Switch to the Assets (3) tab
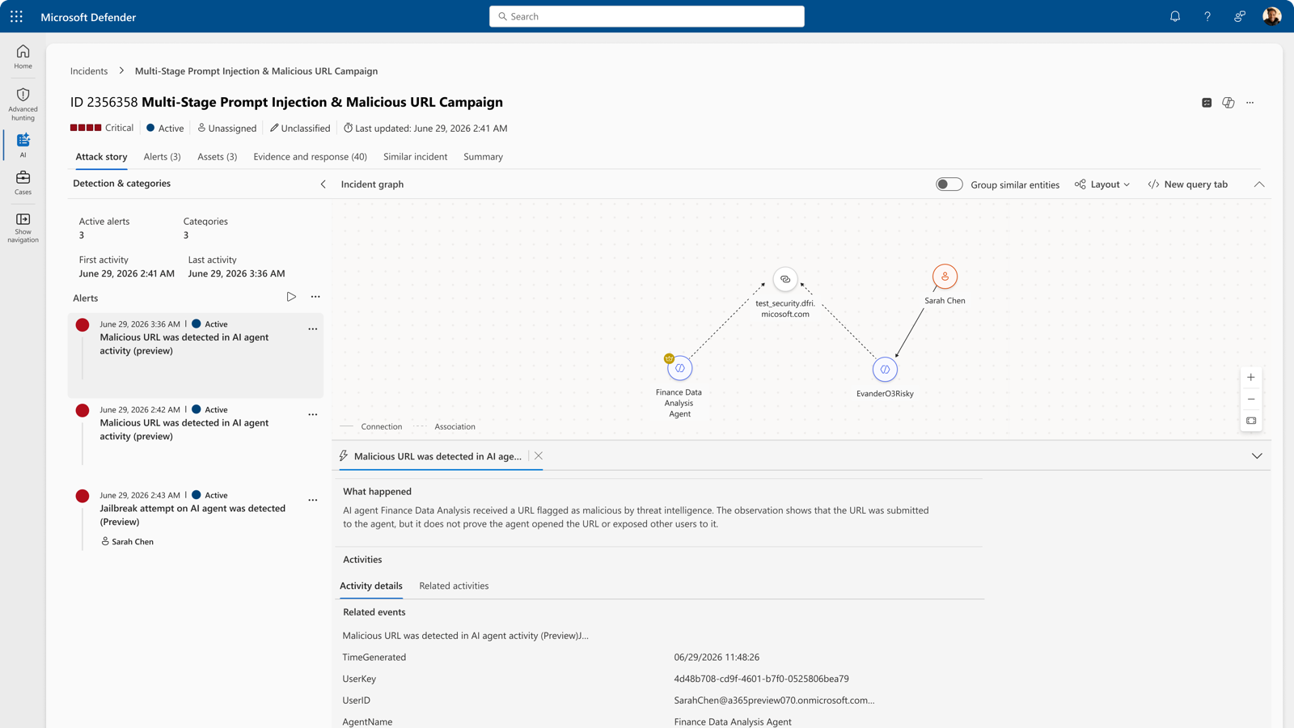Screen dimensions: 1294x728 tap(217, 157)
